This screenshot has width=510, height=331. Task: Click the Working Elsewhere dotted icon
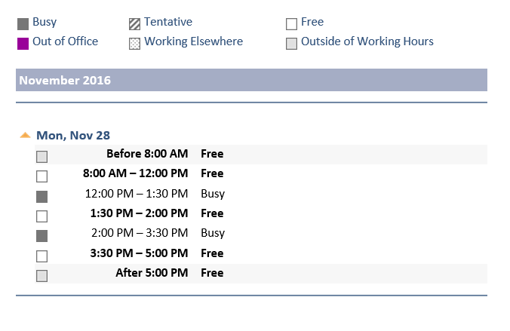(x=134, y=44)
